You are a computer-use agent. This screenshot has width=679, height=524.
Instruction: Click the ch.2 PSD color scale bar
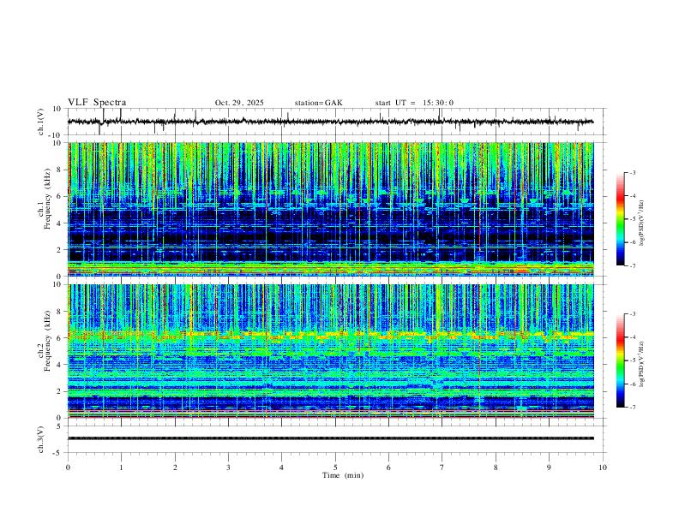(620, 360)
